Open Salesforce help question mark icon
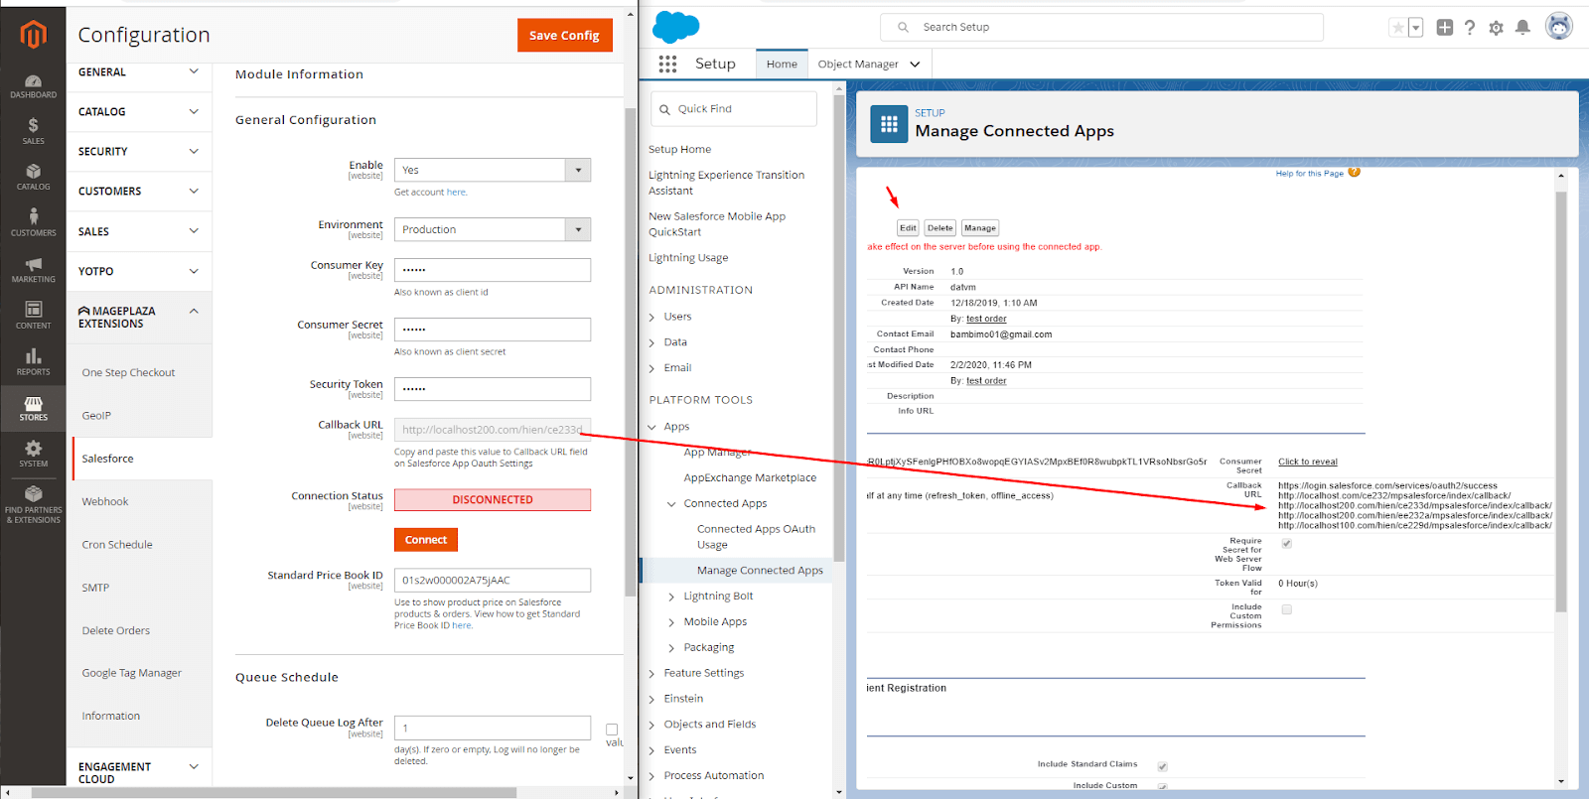1589x799 pixels. [x=1470, y=28]
